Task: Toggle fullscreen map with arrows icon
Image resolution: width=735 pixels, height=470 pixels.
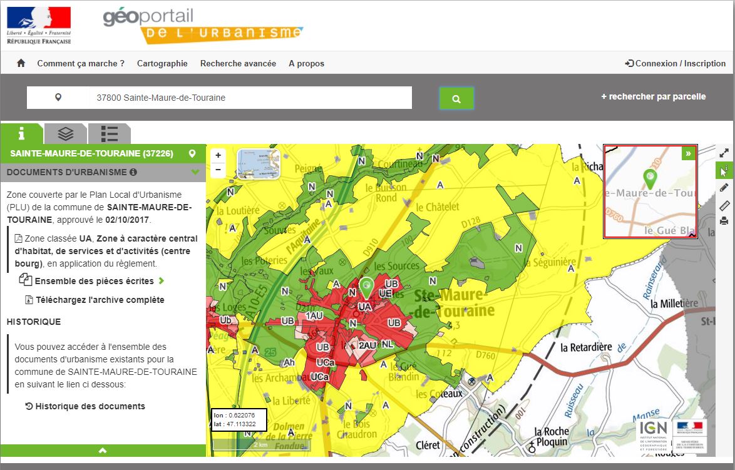Action: click(724, 153)
